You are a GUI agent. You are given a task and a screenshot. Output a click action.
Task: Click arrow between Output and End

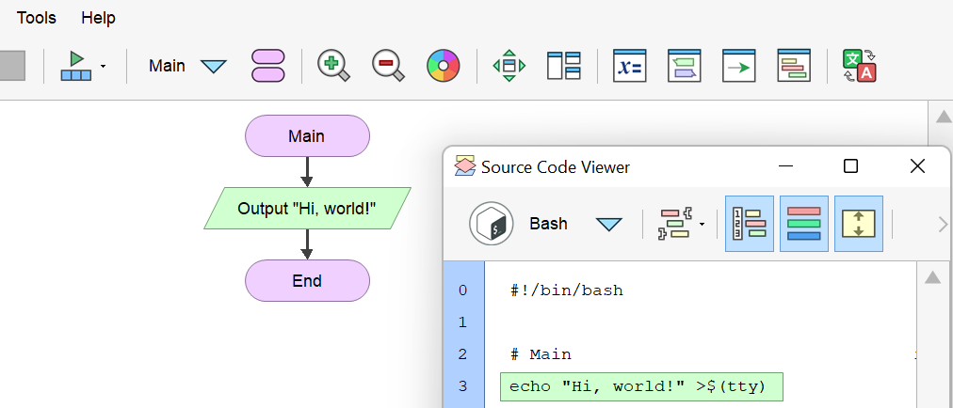307,244
